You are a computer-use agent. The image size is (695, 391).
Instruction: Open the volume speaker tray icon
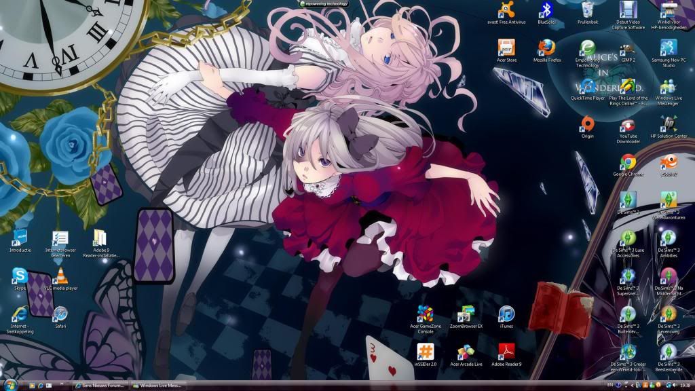point(675,385)
